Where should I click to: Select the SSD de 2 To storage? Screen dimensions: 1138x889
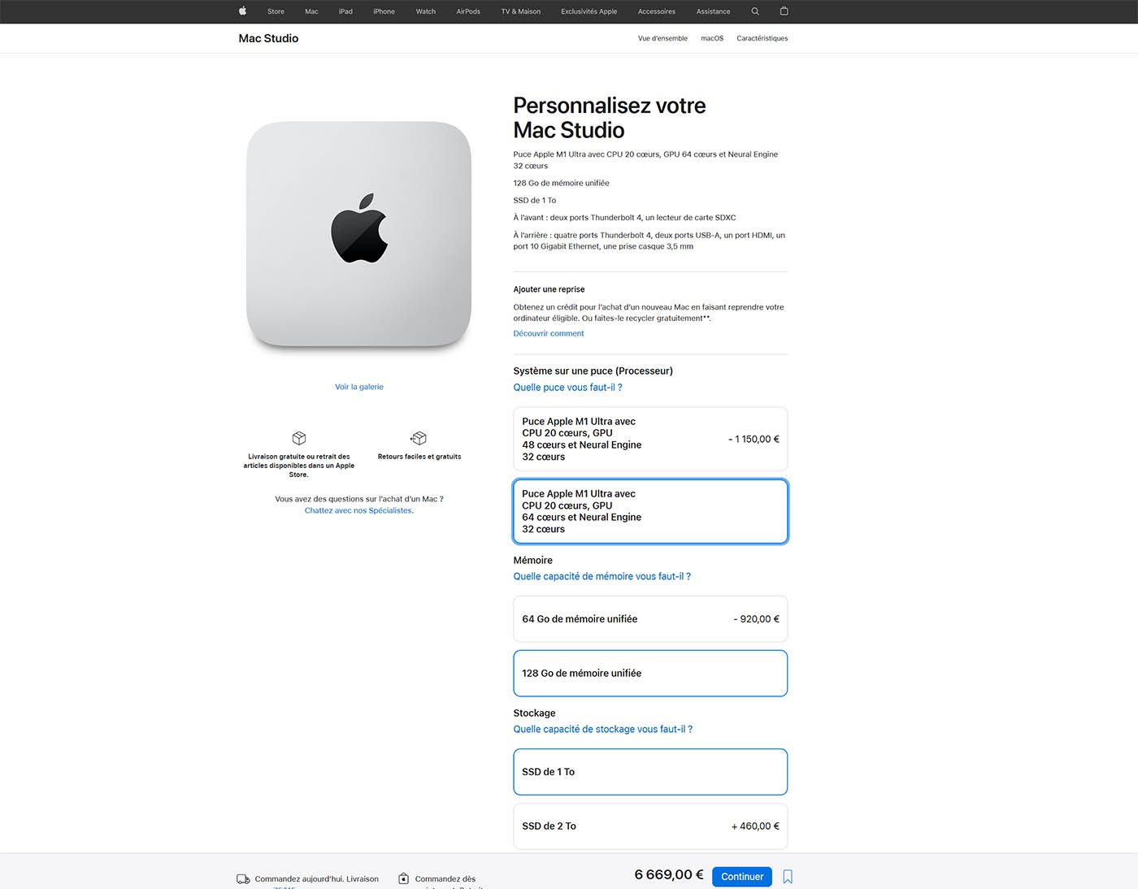pyautogui.click(x=650, y=826)
